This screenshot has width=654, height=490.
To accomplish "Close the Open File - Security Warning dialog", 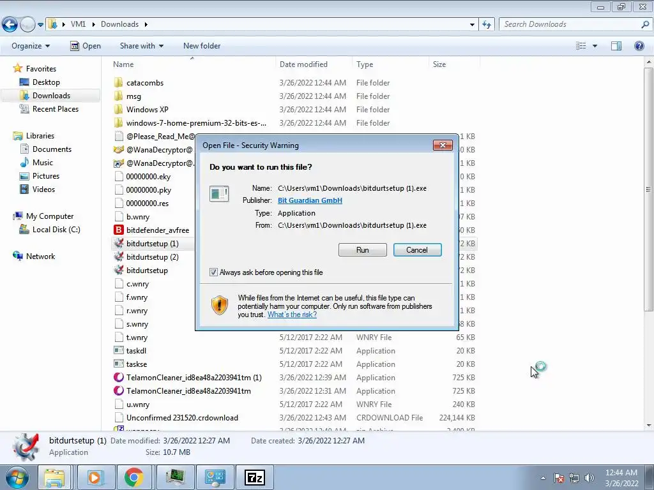I will (x=443, y=145).
